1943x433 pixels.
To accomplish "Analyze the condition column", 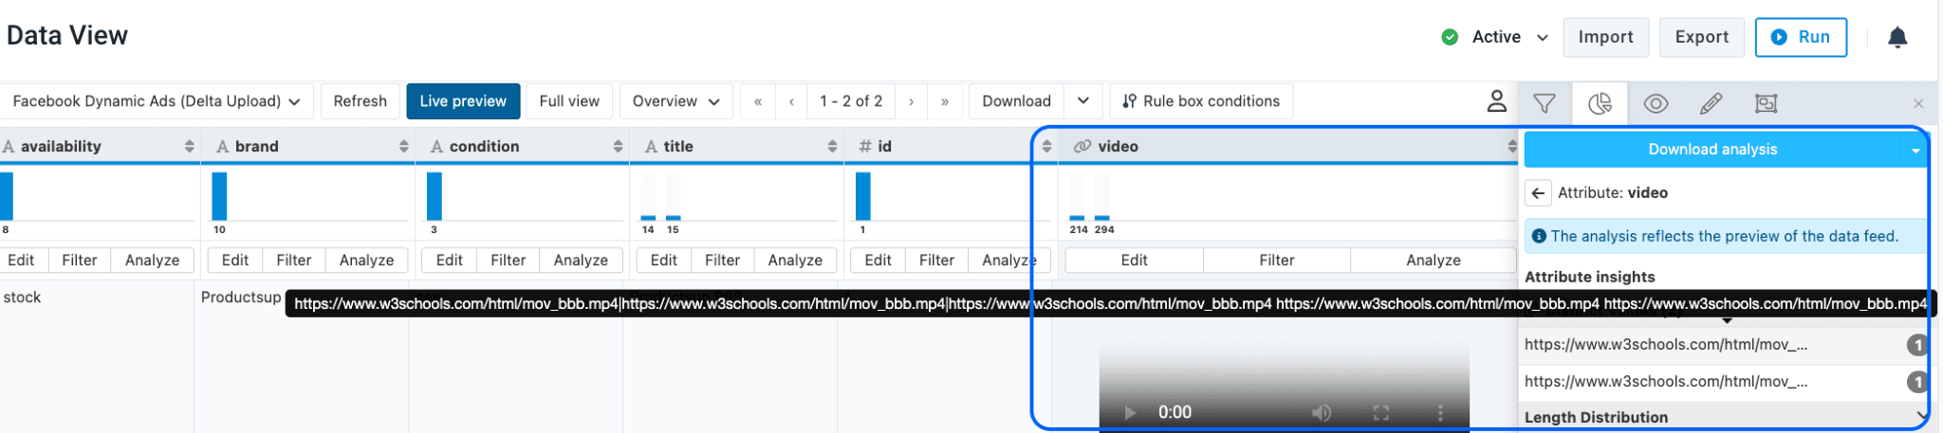I will coord(581,261).
